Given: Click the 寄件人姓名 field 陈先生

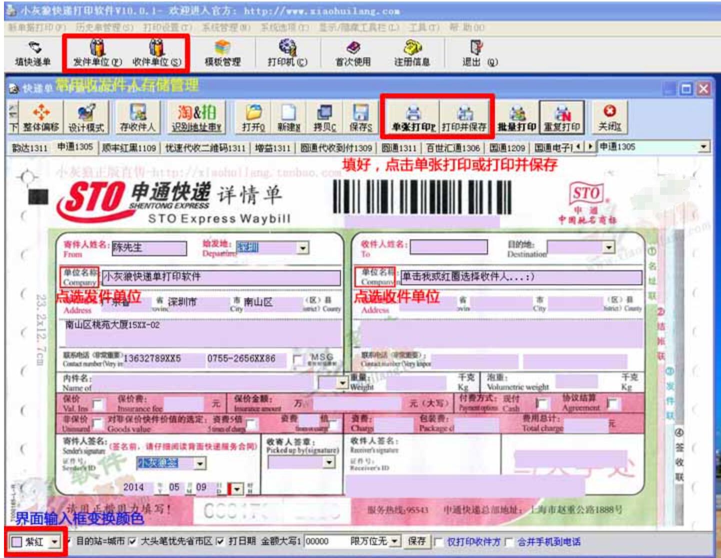Looking at the screenshot, I should (x=149, y=248).
